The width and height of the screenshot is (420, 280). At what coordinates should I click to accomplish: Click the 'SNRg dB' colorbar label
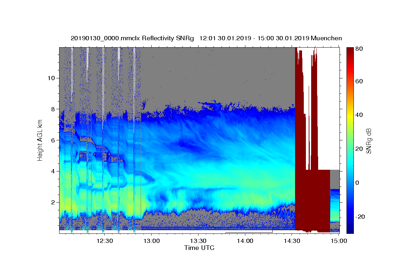pos(369,141)
